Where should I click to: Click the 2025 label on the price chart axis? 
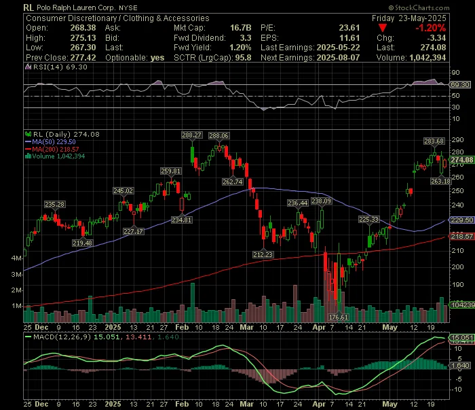pyautogui.click(x=113, y=328)
